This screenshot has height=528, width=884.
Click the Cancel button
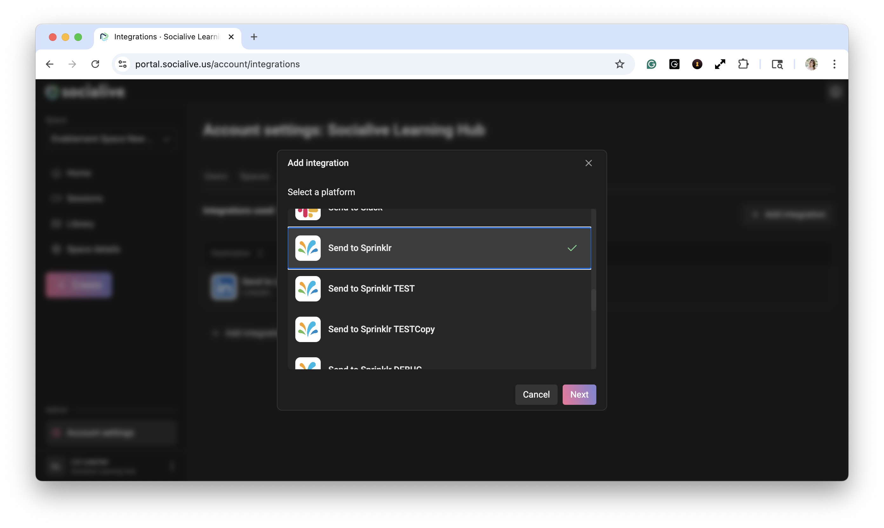click(536, 394)
